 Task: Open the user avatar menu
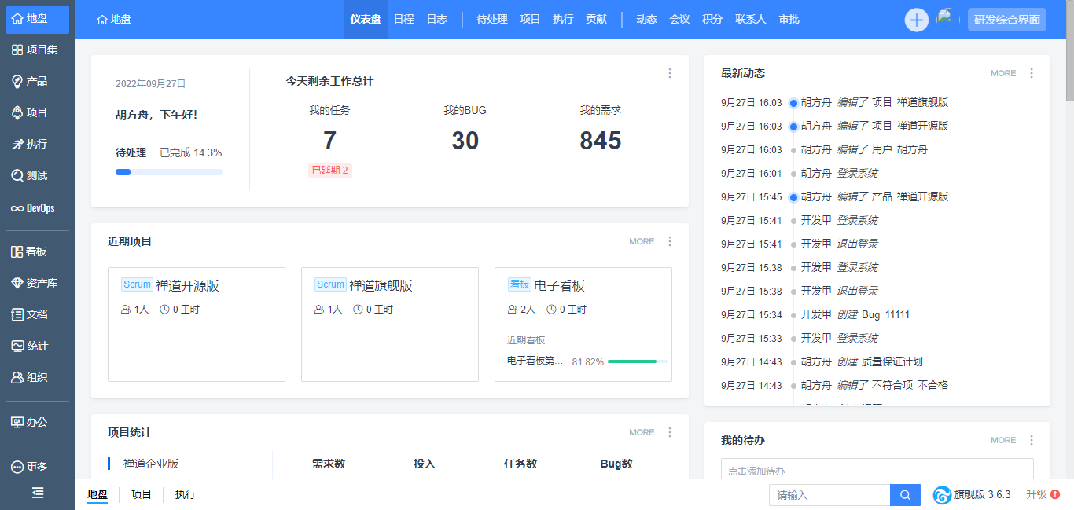click(x=947, y=20)
